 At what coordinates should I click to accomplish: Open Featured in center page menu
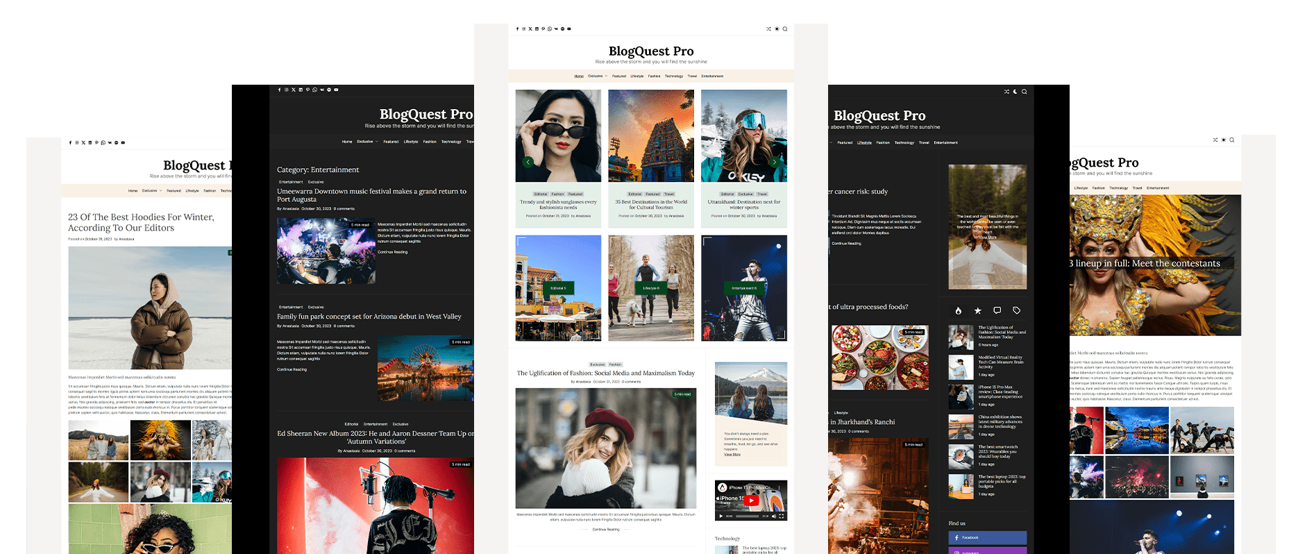pyautogui.click(x=619, y=76)
